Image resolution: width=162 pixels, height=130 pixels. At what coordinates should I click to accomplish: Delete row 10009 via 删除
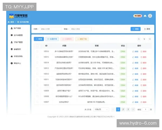143,91
